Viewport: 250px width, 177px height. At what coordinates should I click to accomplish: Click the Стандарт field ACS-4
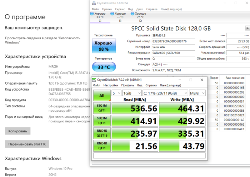point(201,65)
